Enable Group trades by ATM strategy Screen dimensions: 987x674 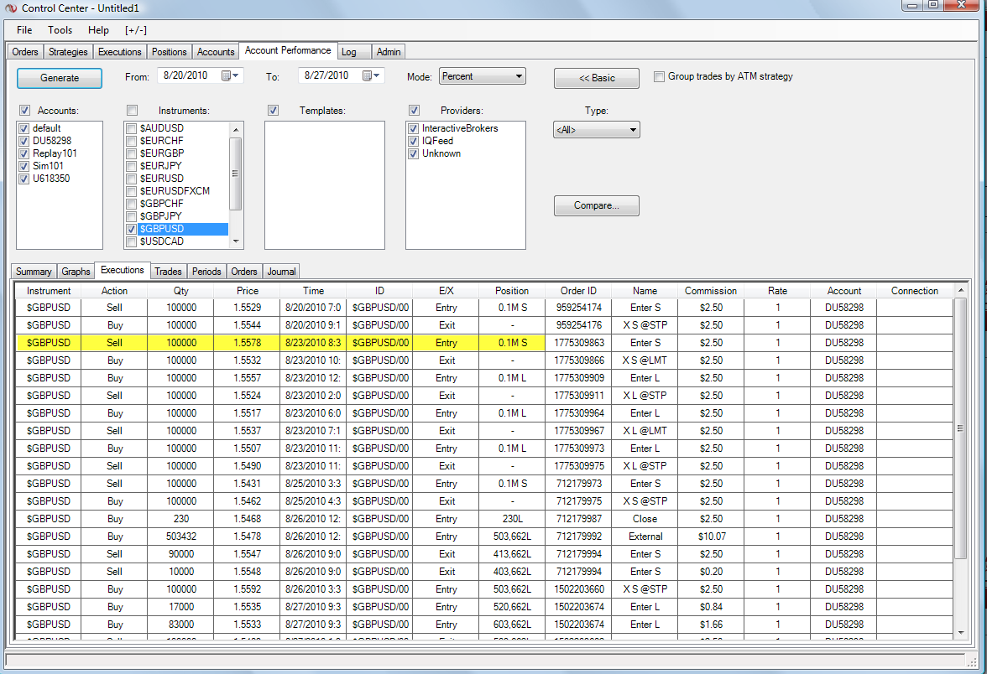click(x=660, y=76)
